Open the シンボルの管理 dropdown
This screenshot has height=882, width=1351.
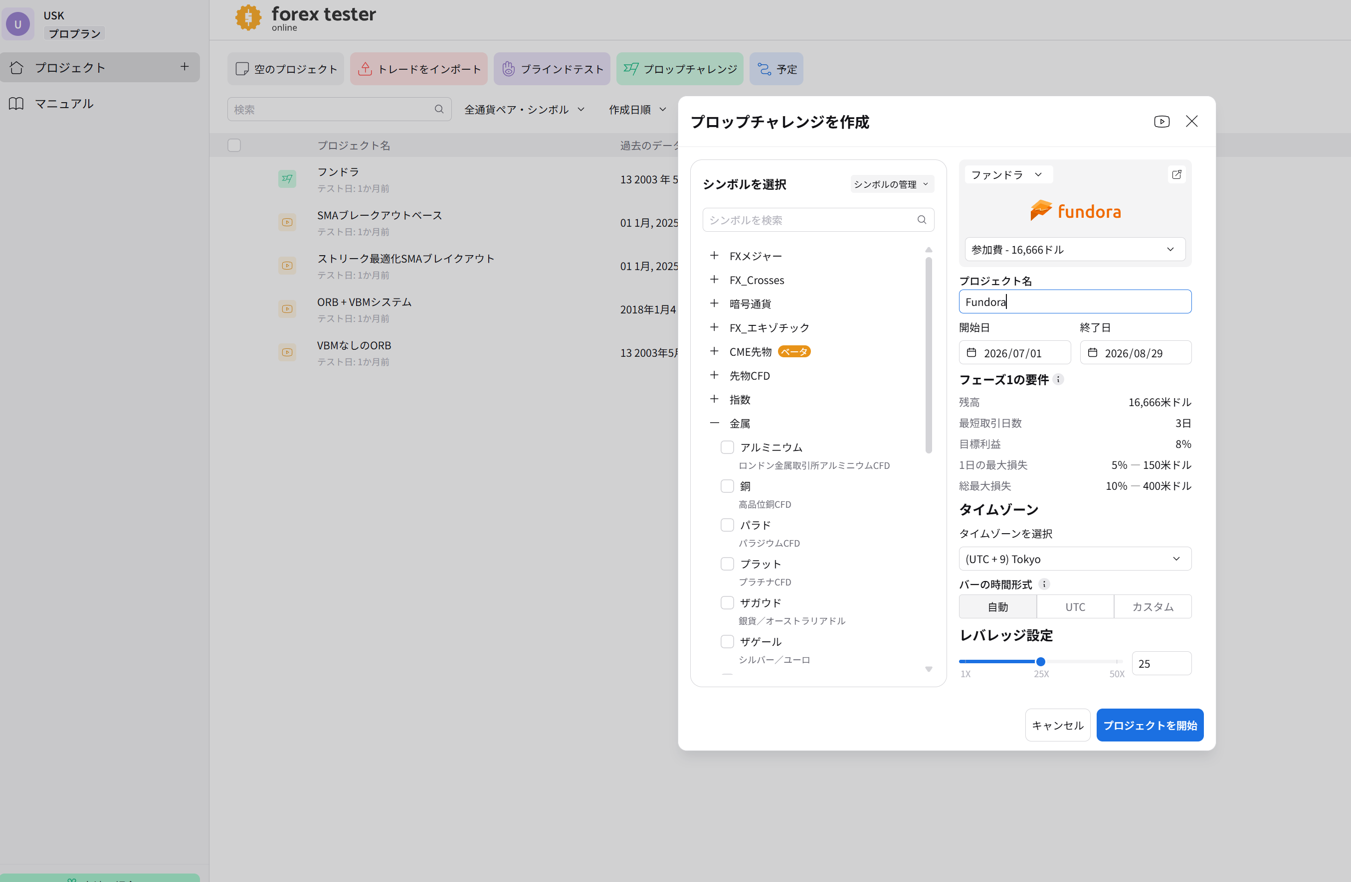891,184
